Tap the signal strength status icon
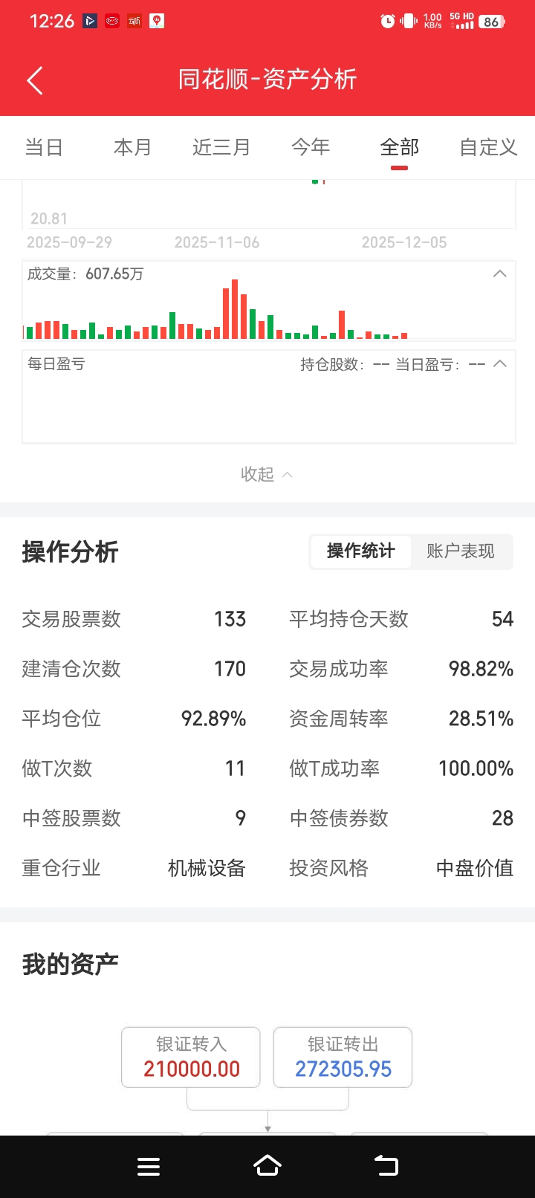 coord(462,22)
